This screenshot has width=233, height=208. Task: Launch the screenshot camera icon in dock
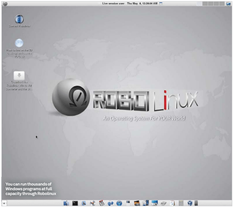[x=155, y=203]
